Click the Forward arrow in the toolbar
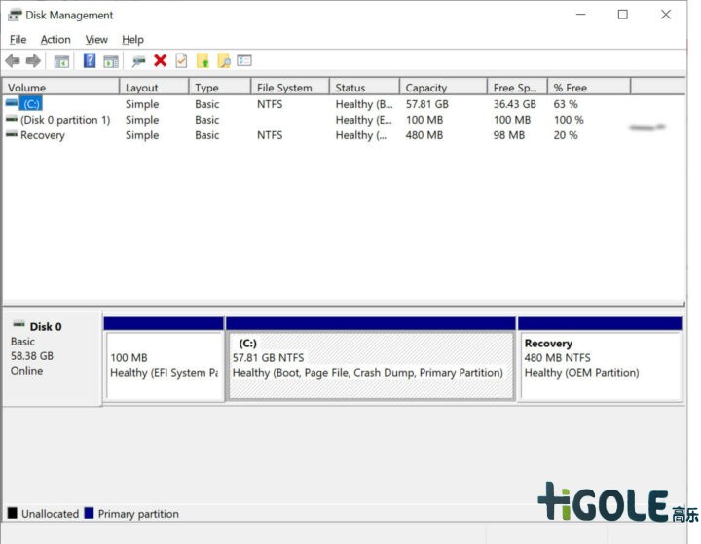Screen dimensions: 701x544 coord(33,61)
